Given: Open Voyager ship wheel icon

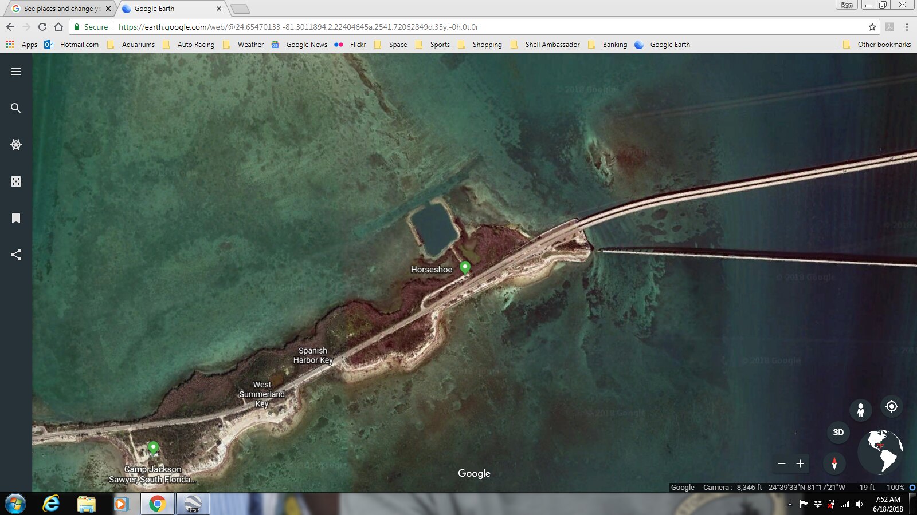Looking at the screenshot, I should pos(16,145).
